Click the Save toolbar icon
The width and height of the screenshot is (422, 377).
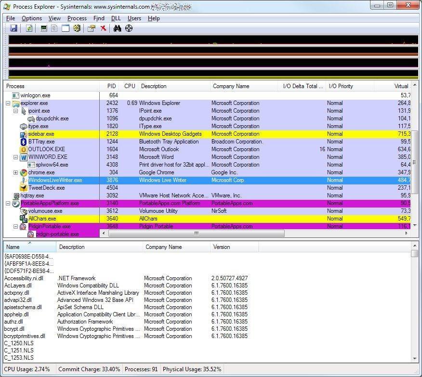[x=13, y=28]
